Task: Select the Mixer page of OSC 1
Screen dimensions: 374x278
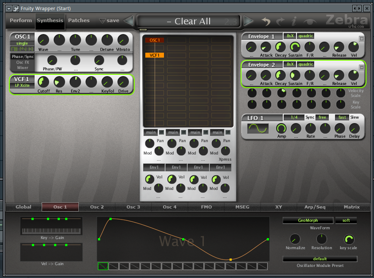Action: point(23,68)
